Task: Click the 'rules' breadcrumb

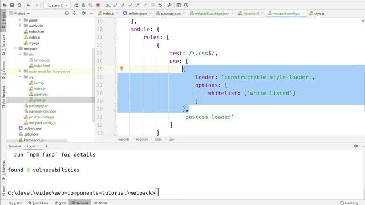Action: pyautogui.click(x=158, y=140)
